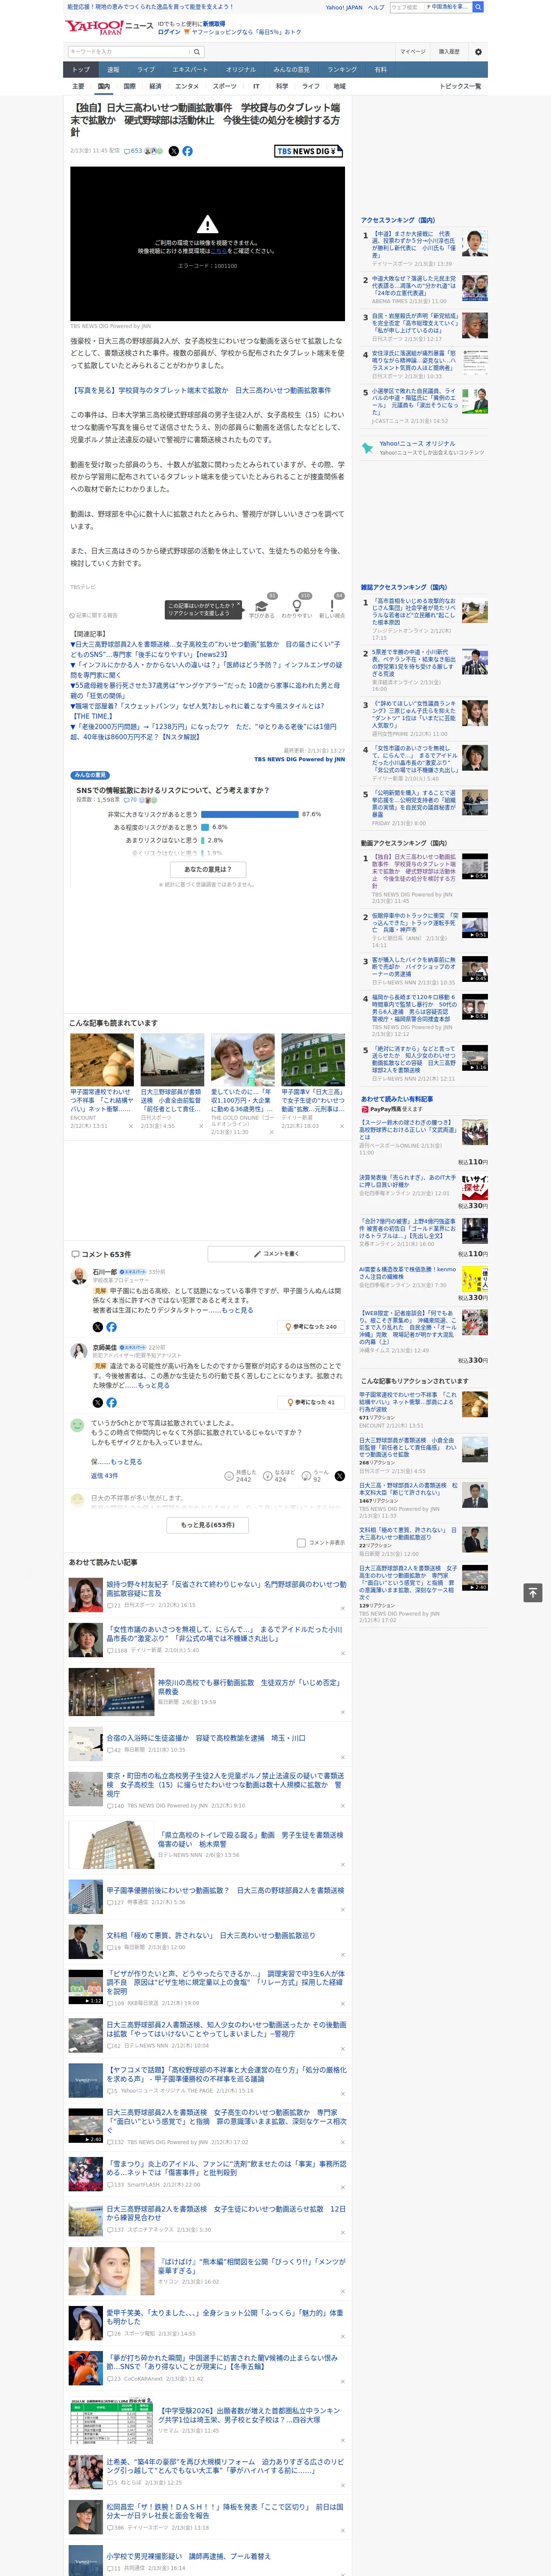Image resolution: width=551 pixels, height=2576 pixels.
Task: Click the ヘルプ link in the top bar
Action: (376, 7)
